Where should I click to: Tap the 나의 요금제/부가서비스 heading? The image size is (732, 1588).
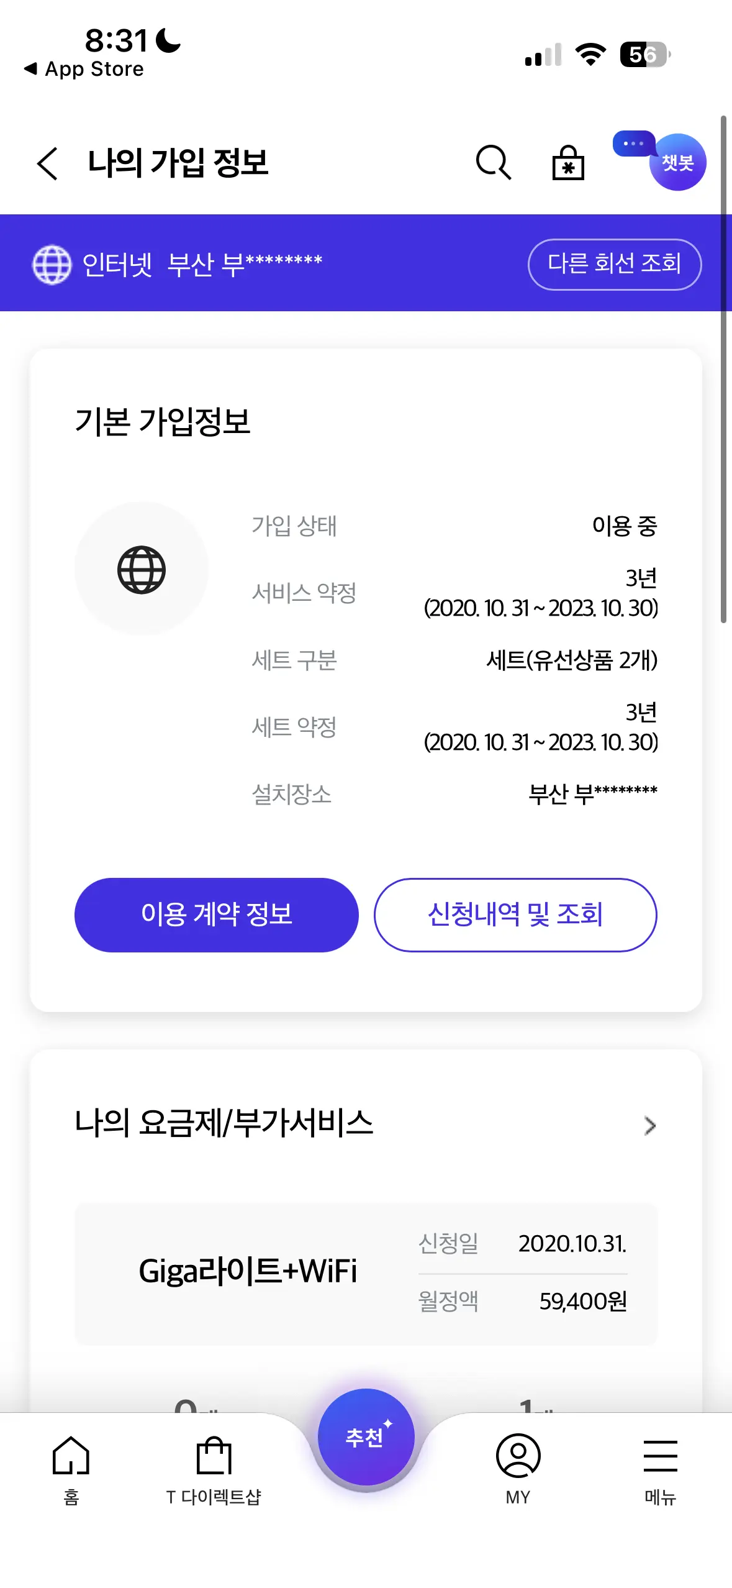(224, 1123)
